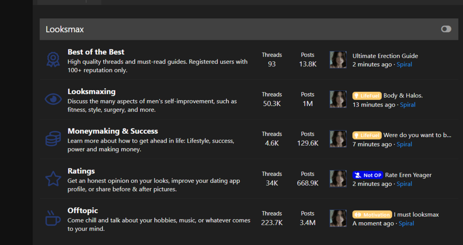Open the Ratings forum

tap(81, 171)
